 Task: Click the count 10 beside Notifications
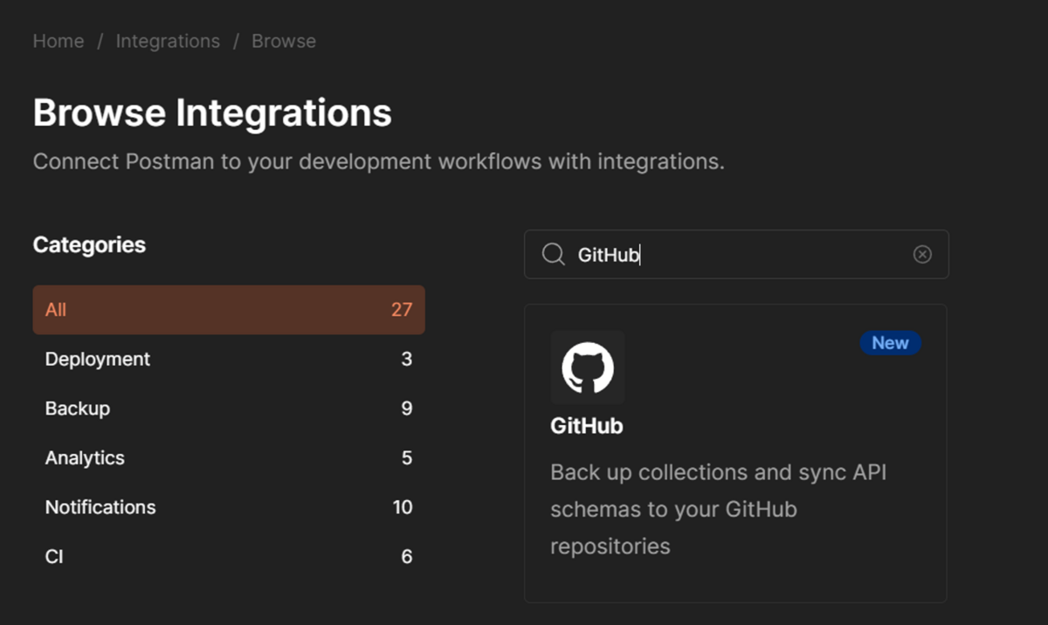pyautogui.click(x=403, y=507)
